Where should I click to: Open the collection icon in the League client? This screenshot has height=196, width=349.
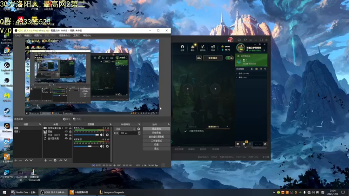[192, 47]
